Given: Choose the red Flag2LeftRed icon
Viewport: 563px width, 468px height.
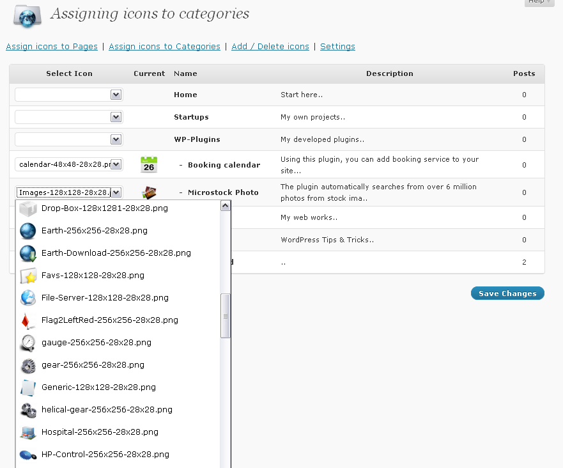Looking at the screenshot, I should [x=109, y=320].
